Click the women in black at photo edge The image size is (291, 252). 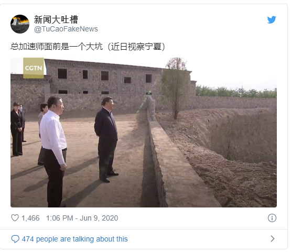point(18,129)
